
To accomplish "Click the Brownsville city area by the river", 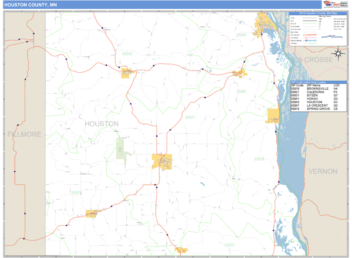I will (x=273, y=116).
